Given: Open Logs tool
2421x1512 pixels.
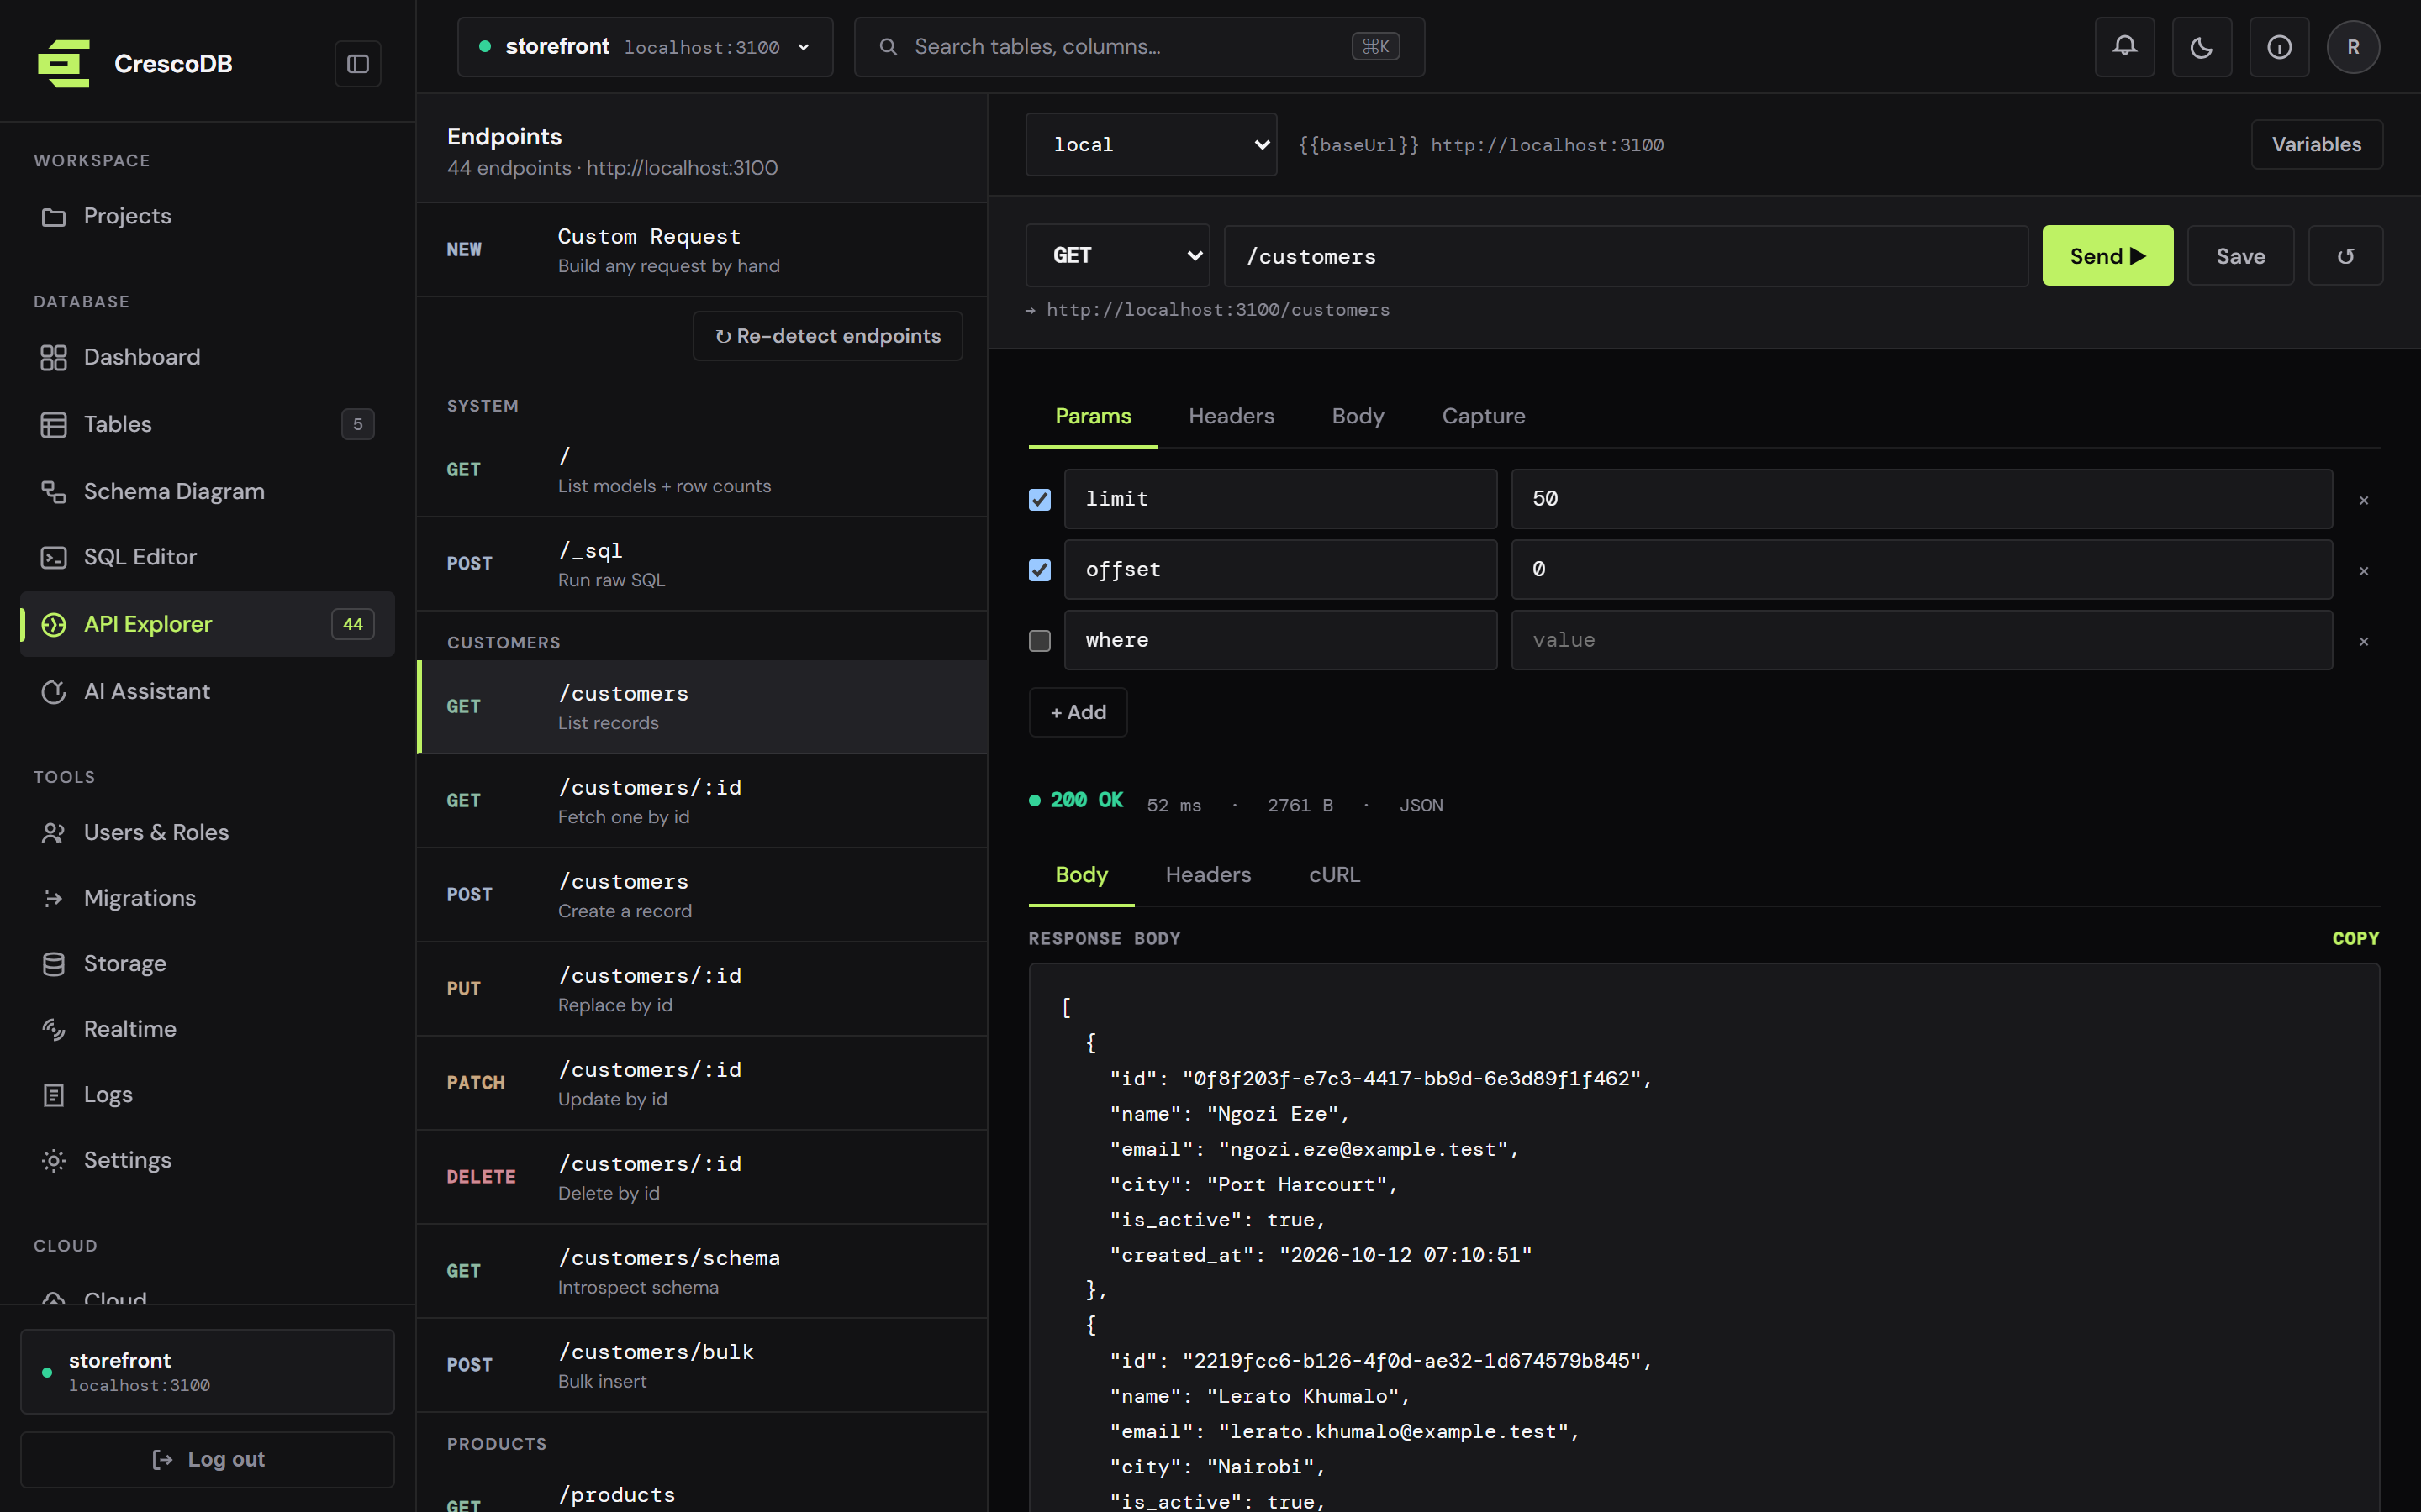Looking at the screenshot, I should click(207, 1094).
